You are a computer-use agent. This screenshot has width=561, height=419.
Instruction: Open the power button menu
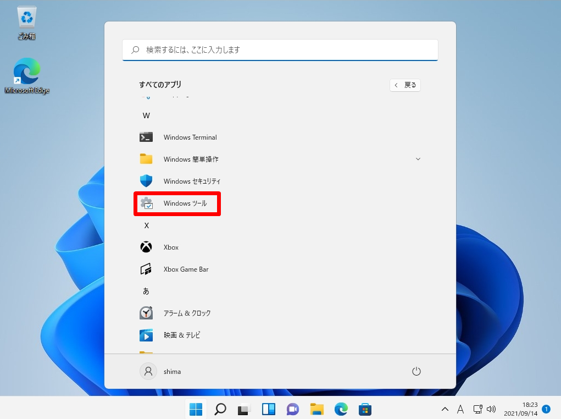point(416,371)
